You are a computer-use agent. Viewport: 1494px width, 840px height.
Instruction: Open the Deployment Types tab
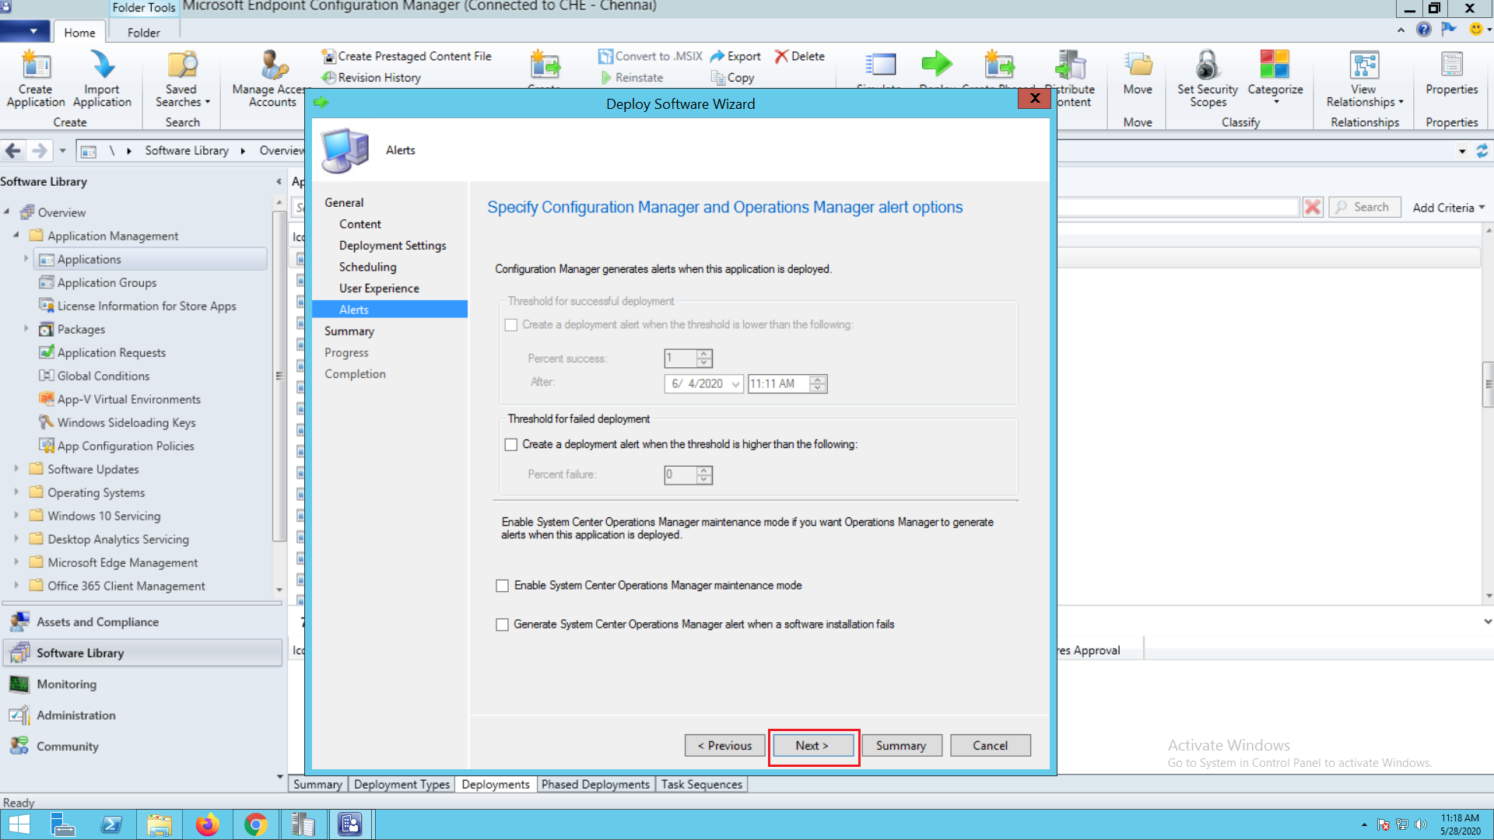pyautogui.click(x=402, y=784)
